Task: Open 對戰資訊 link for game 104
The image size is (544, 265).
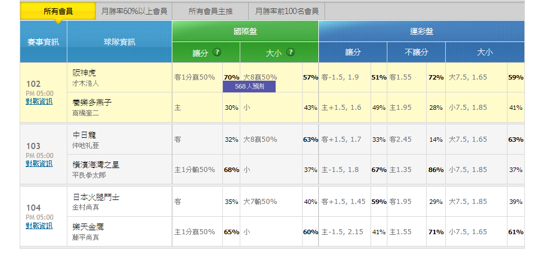Action: (x=39, y=226)
